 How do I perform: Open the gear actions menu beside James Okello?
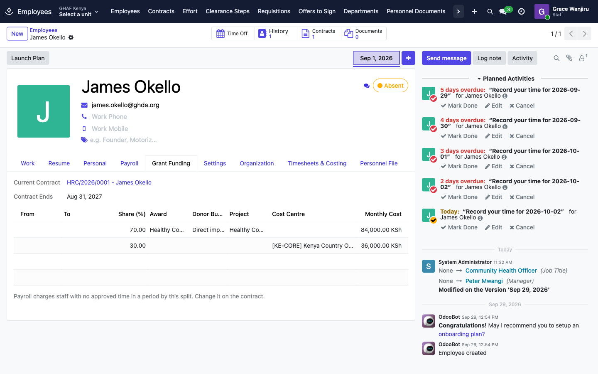pos(71,37)
